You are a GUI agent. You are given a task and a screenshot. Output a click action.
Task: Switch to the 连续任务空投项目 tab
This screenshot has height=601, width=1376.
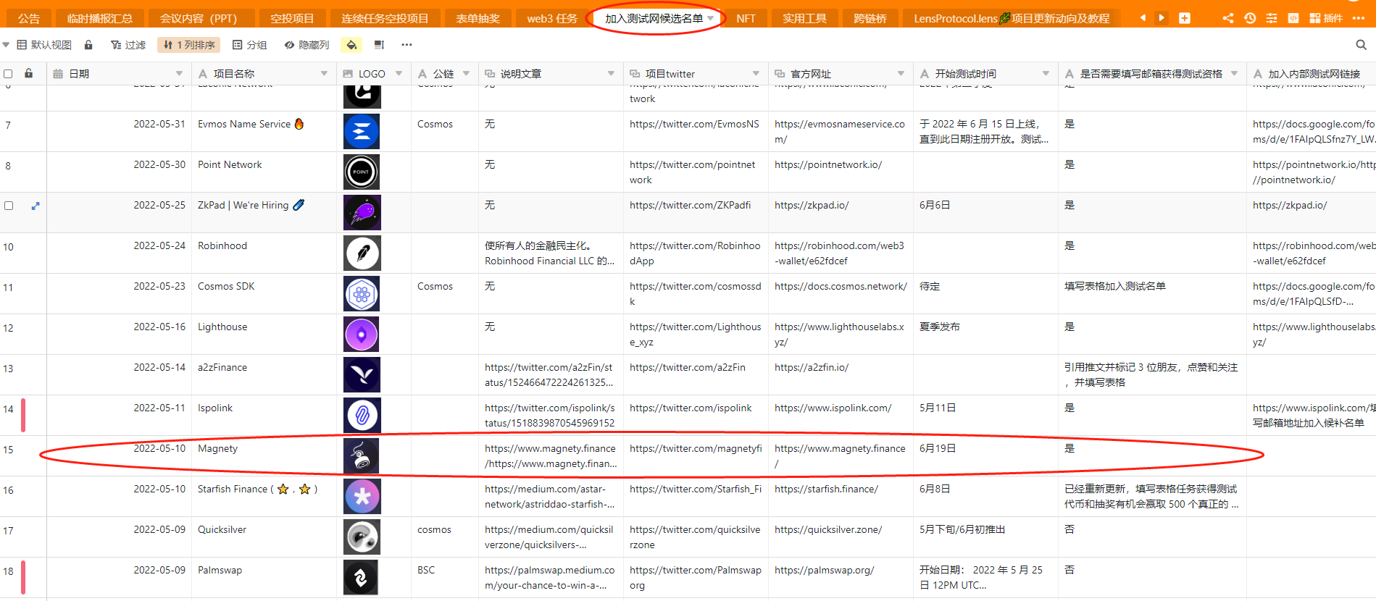coord(385,18)
